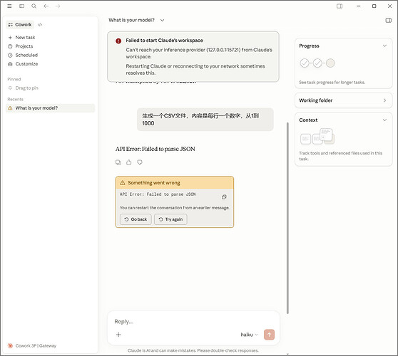Click the conversation vertical scrollbar
The image size is (398, 356).
[x=287, y=218]
